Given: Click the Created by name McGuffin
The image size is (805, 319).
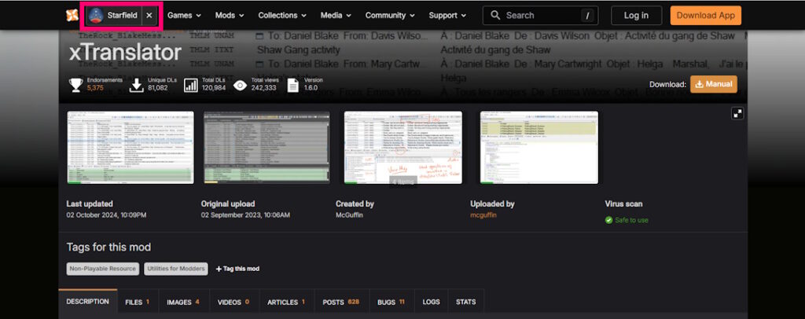Looking at the screenshot, I should (x=349, y=214).
